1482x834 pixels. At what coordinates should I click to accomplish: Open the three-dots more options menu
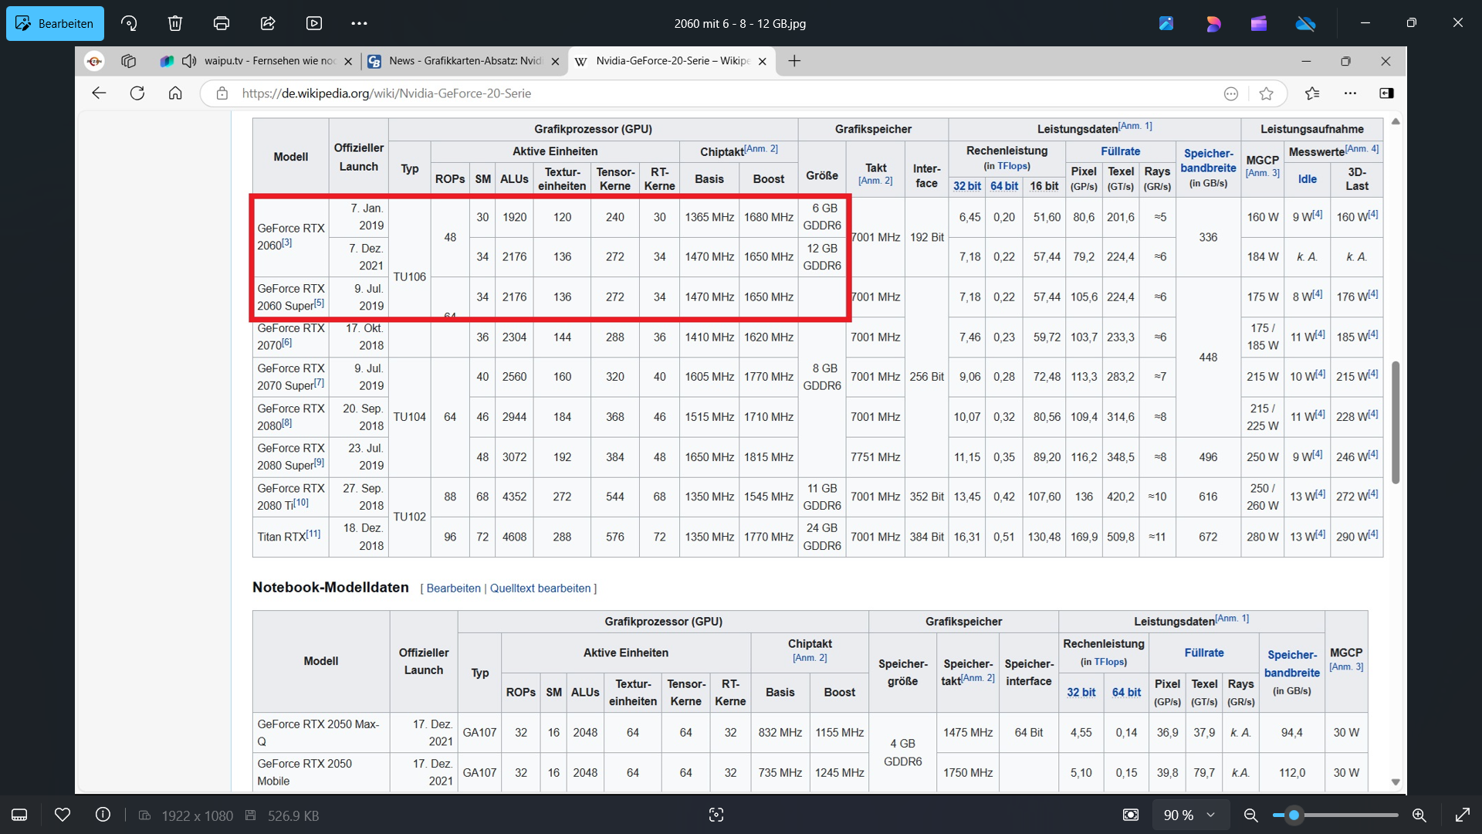[x=359, y=23]
